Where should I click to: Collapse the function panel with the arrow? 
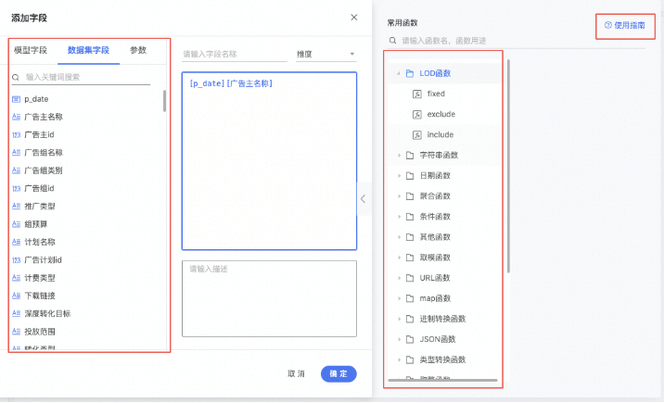[x=364, y=199]
